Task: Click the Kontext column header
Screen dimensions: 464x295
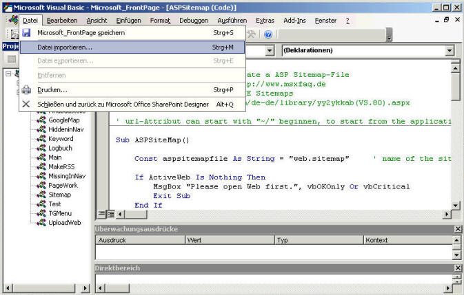Action: 407,240
